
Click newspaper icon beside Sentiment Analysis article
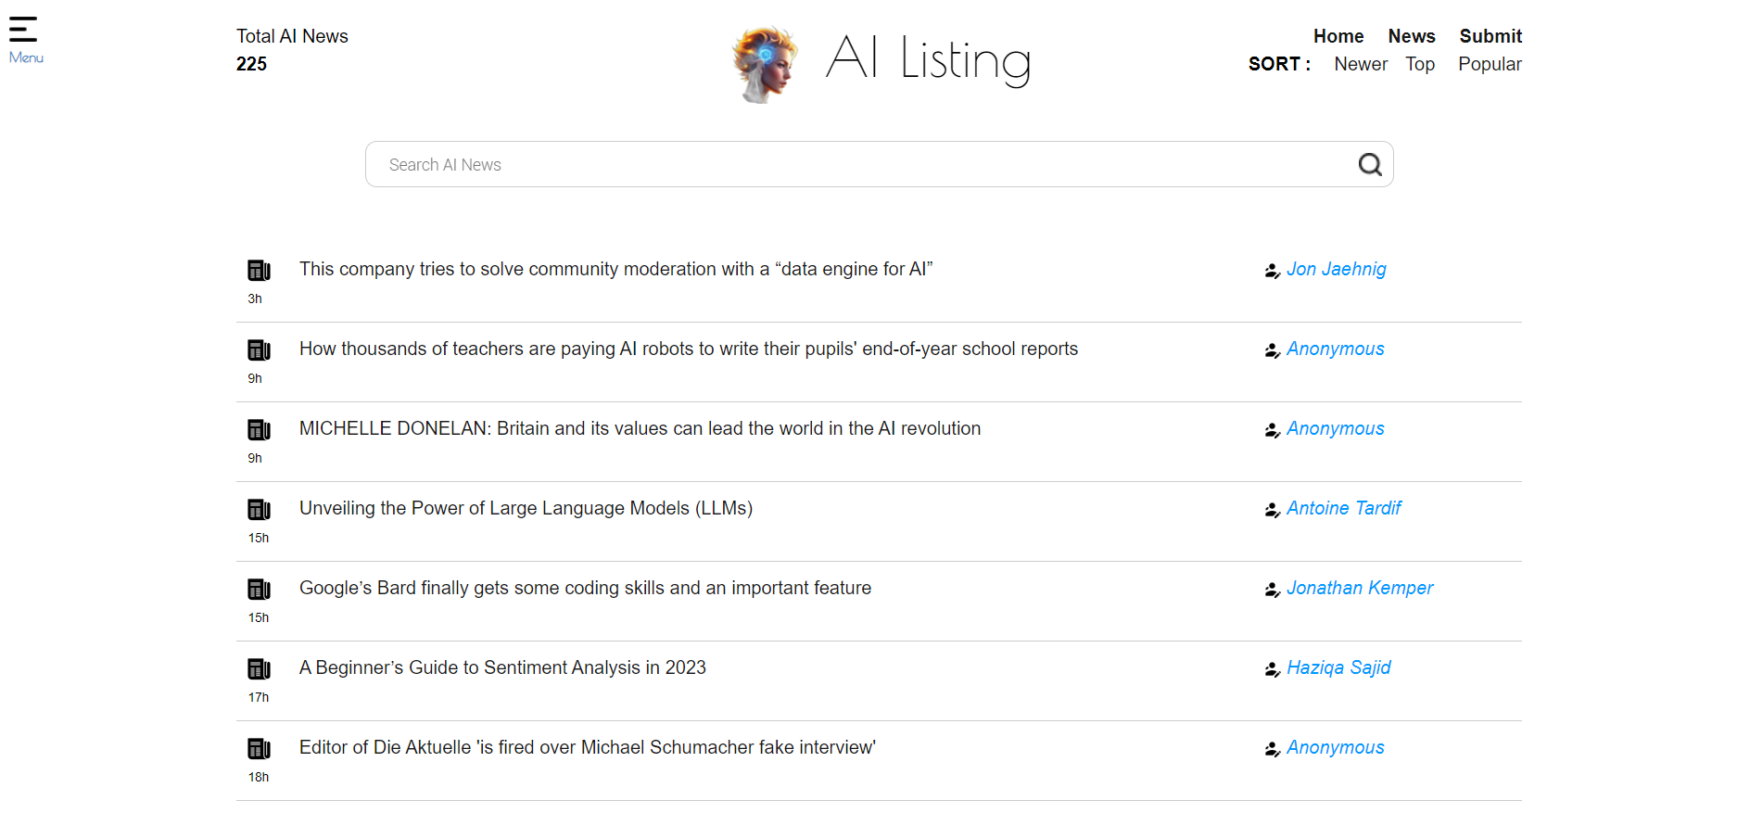(x=259, y=669)
